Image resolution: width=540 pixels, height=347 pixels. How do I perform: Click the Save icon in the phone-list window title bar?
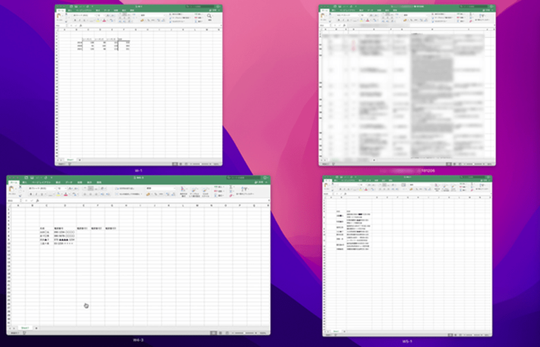coord(32,178)
